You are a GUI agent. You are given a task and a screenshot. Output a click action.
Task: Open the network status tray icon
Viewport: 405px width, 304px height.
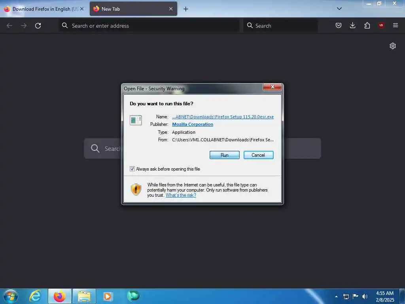coord(346,296)
